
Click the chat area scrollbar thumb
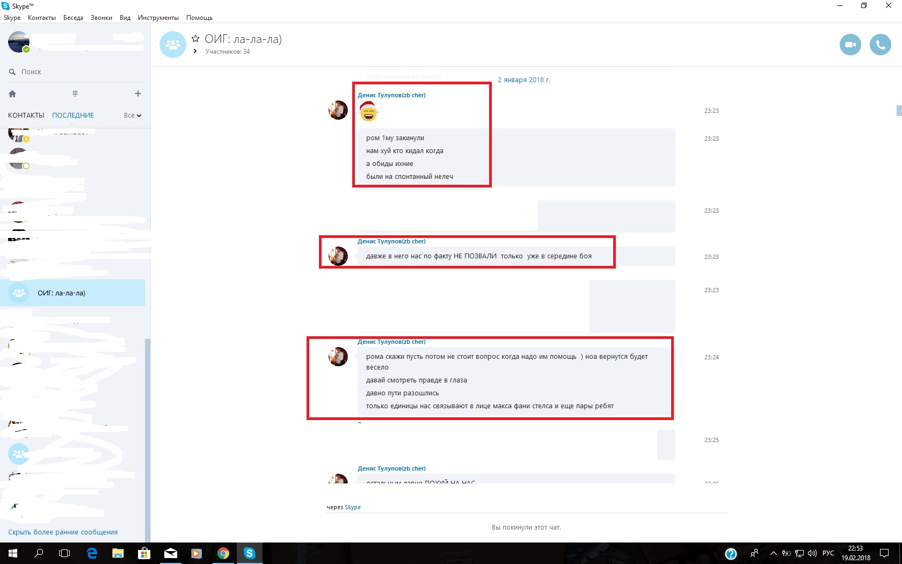pyautogui.click(x=899, y=111)
